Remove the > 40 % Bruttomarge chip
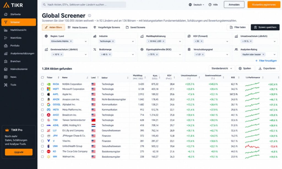The width and height of the screenshot is (282, 169). [x=110, y=54]
